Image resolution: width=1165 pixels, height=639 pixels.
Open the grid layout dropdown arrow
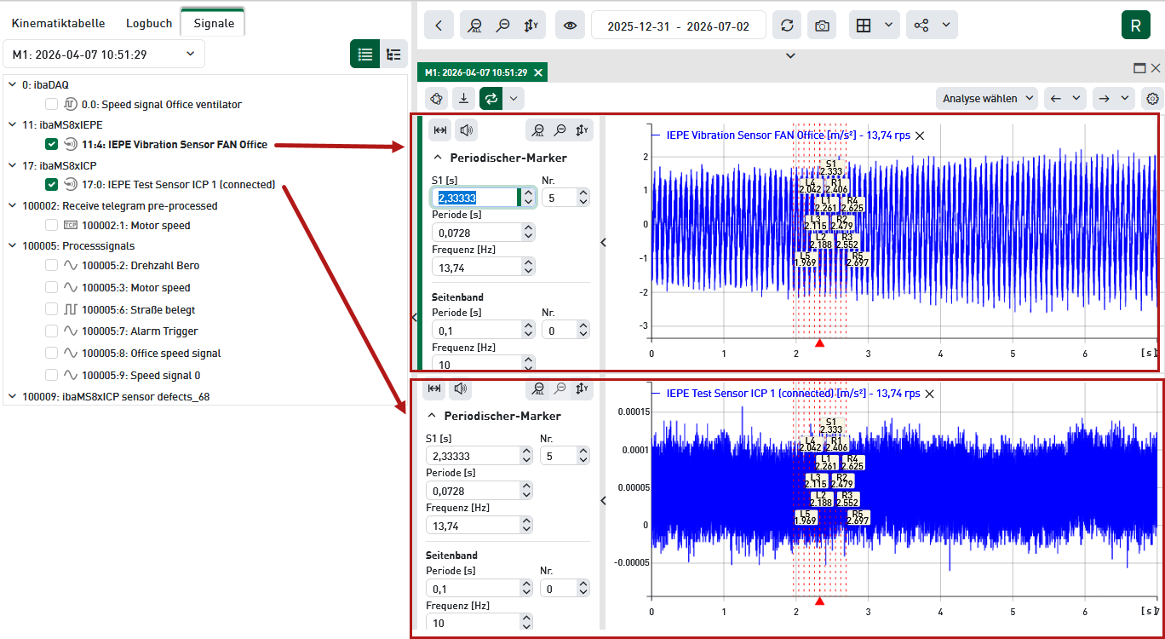tap(888, 26)
